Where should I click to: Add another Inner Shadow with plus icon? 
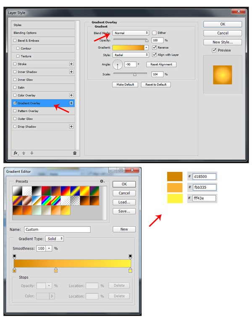(71, 72)
